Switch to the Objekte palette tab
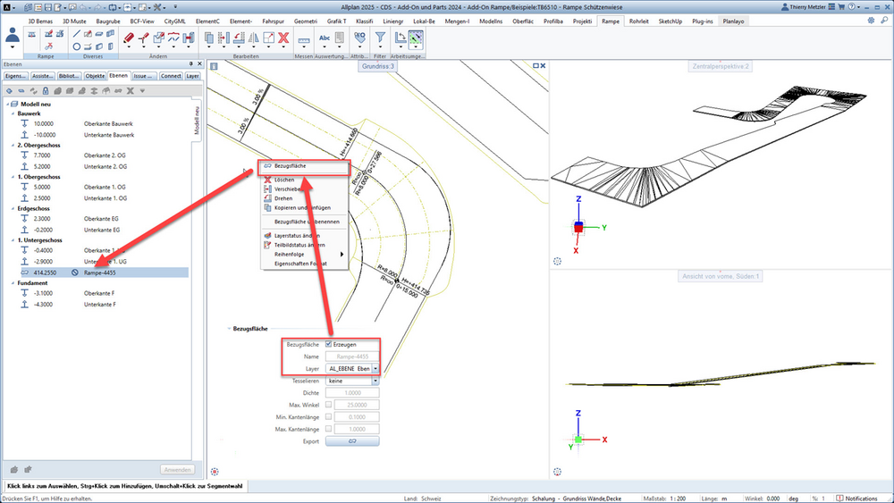 click(x=95, y=76)
